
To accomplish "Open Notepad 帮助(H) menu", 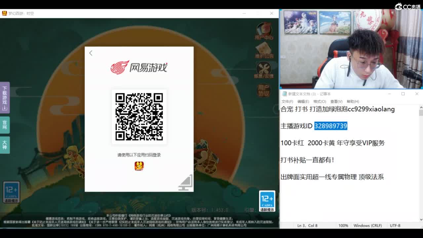I will (353, 101).
